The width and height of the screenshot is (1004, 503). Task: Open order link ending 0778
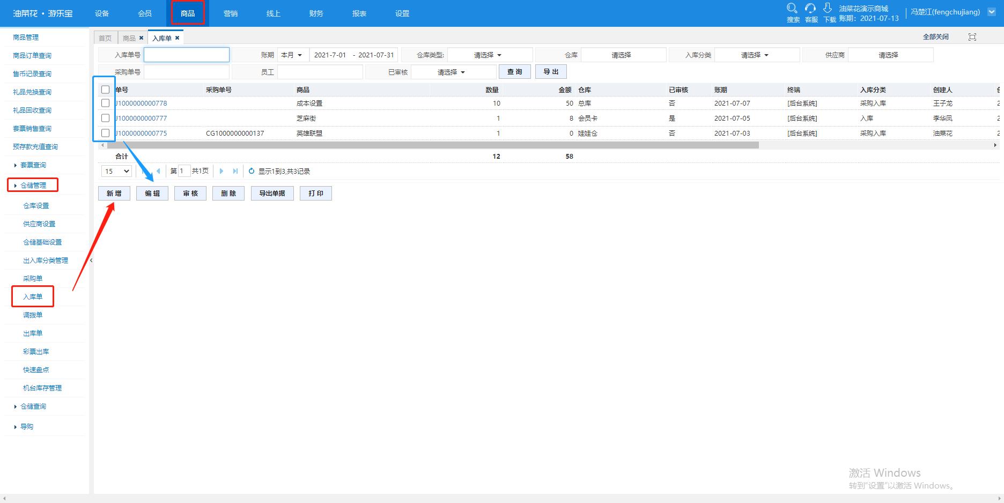click(141, 103)
